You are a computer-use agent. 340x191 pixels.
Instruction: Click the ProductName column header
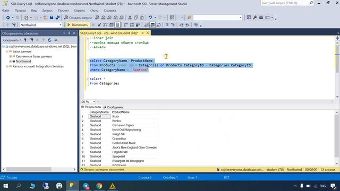click(x=121, y=112)
